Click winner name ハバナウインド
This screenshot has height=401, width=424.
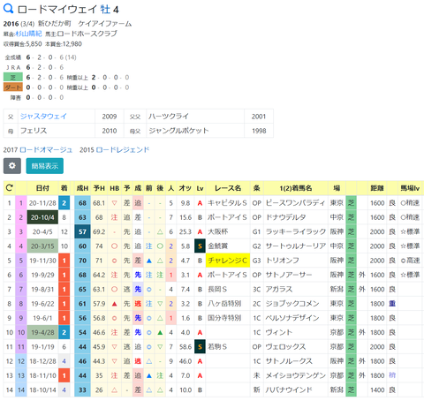pos(289,390)
